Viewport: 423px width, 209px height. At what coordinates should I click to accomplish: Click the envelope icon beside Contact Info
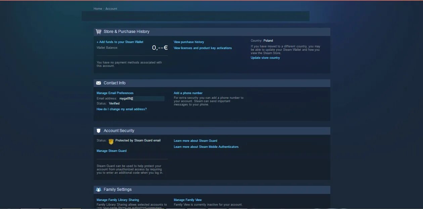pyautogui.click(x=98, y=83)
